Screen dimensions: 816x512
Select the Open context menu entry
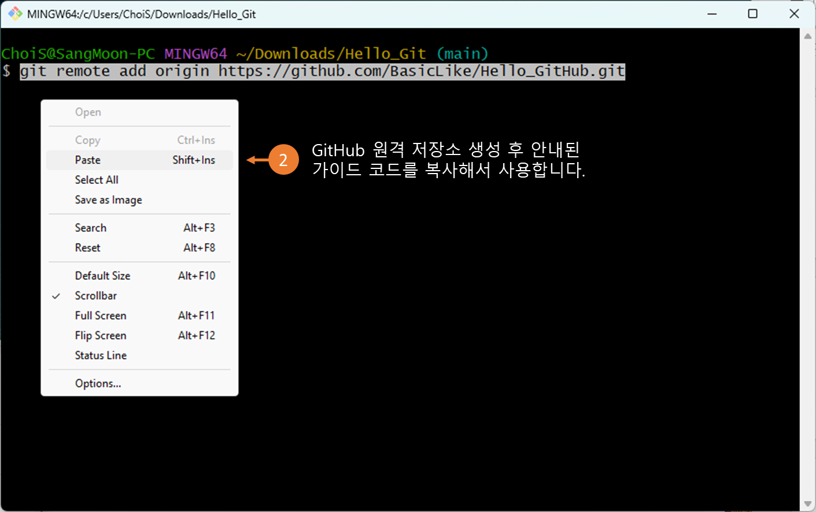pos(139,112)
